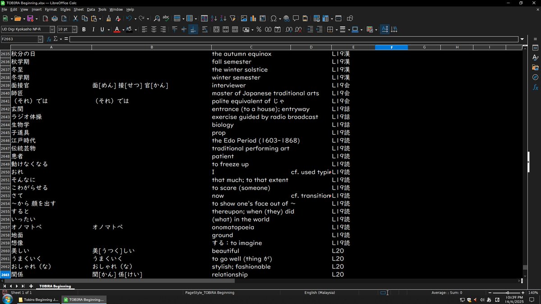Toggle Underline formatting

pyautogui.click(x=102, y=29)
